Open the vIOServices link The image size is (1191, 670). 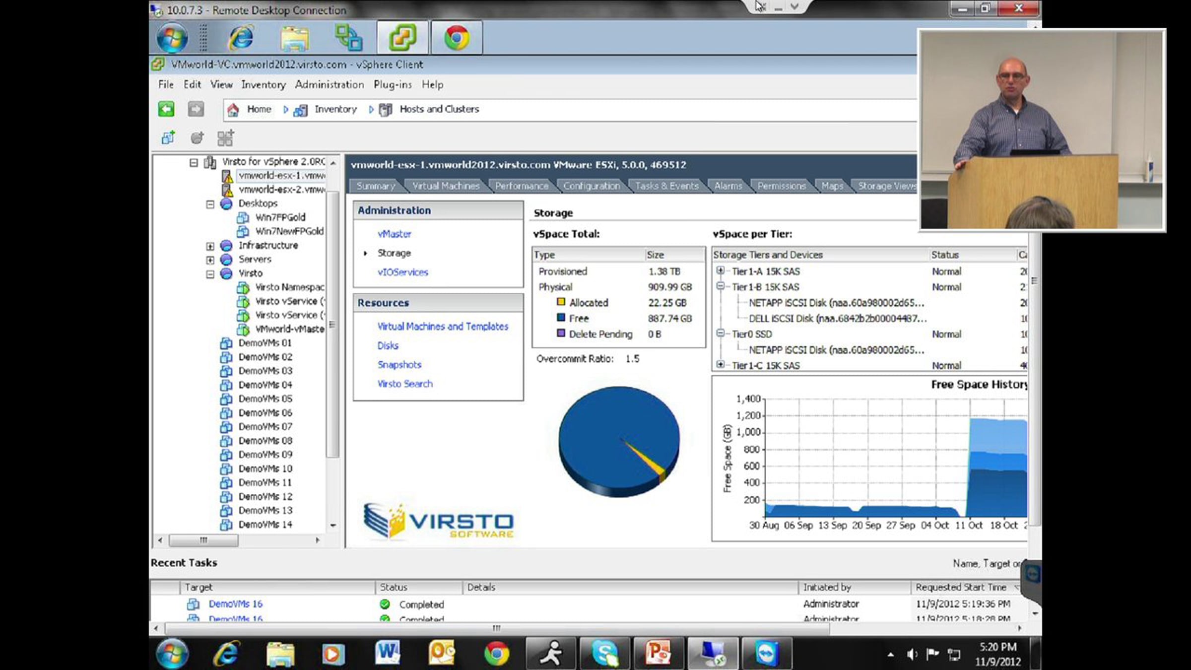coord(403,272)
